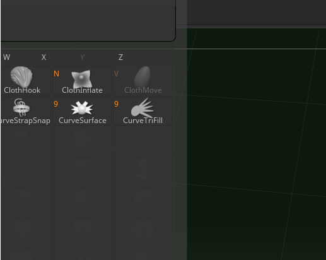Screen dimensions: 326x260
Task: Choose the CurveTriFill brush
Action: coord(143,111)
